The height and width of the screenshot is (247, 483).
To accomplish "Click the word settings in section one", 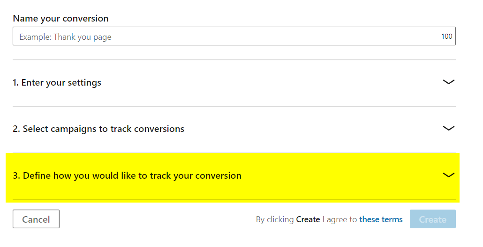I will point(85,83).
